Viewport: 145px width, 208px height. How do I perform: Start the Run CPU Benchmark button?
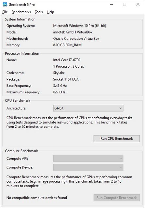pyautogui.click(x=117, y=139)
